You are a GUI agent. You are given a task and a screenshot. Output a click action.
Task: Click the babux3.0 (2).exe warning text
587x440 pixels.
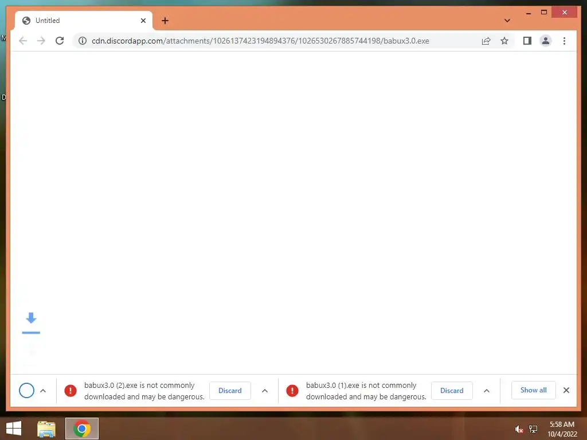144,391
